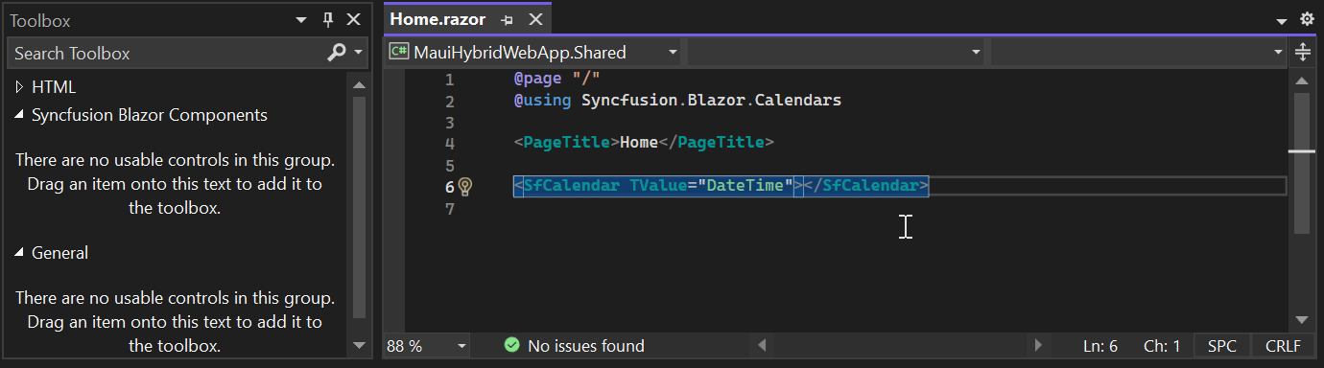Image resolution: width=1324 pixels, height=368 pixels.
Task: Click the editor vertical scrollbar down arrow
Action: coord(1302,320)
